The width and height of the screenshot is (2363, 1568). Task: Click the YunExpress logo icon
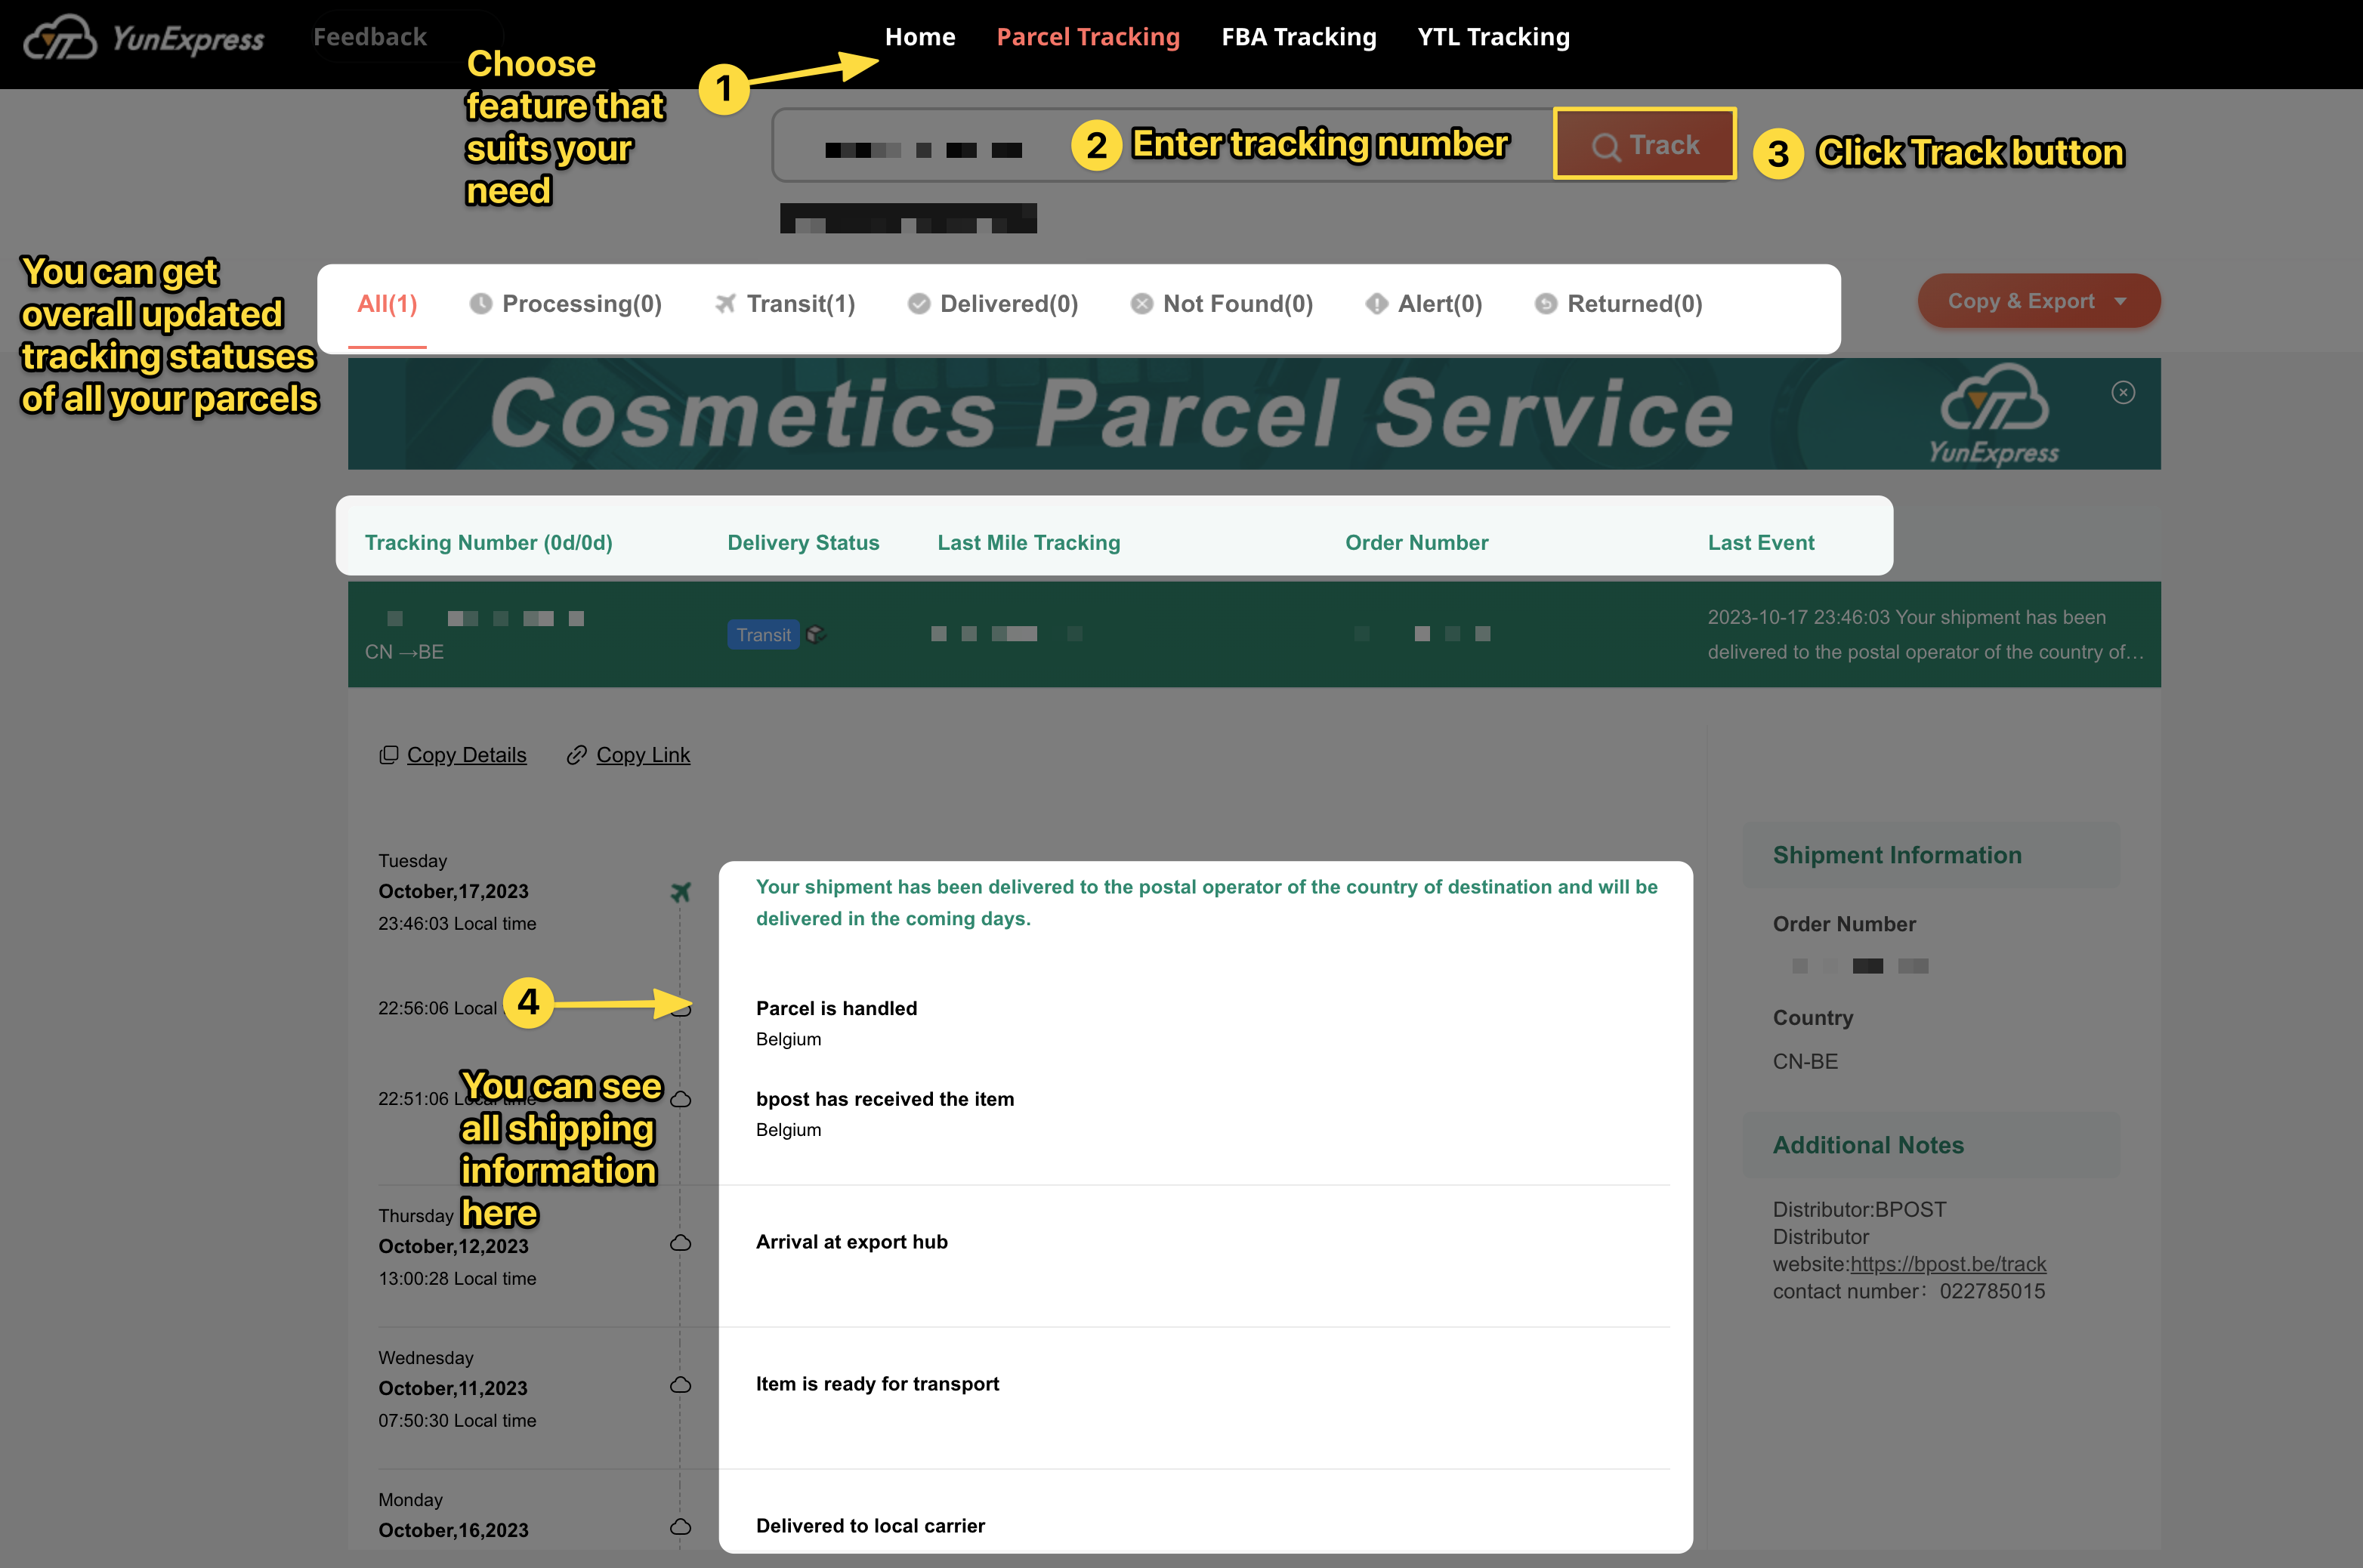(x=60, y=38)
